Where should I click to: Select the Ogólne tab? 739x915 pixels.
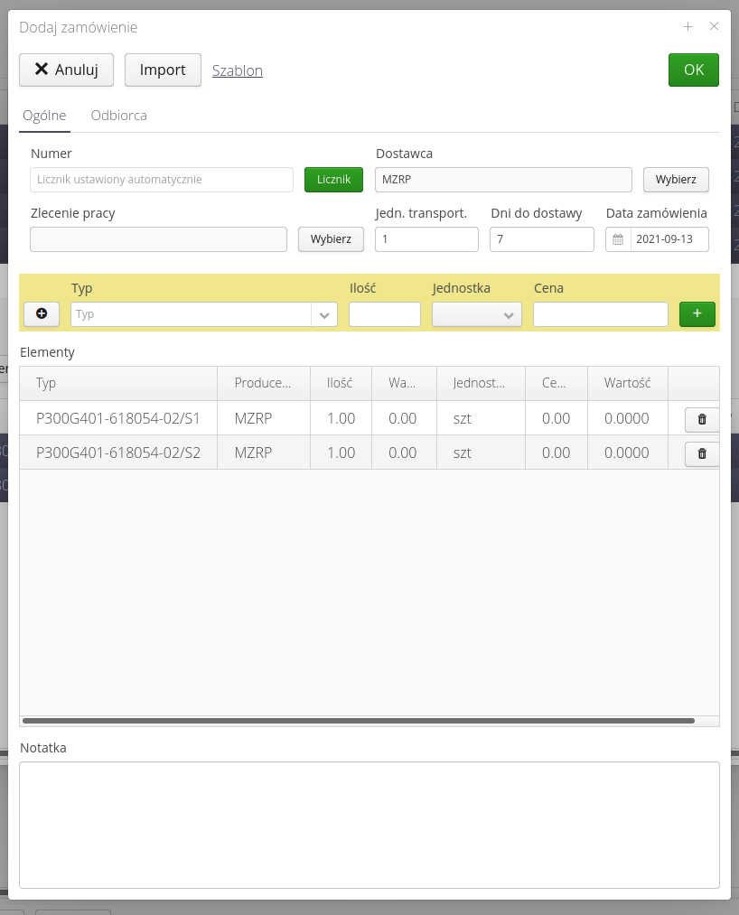tap(44, 116)
